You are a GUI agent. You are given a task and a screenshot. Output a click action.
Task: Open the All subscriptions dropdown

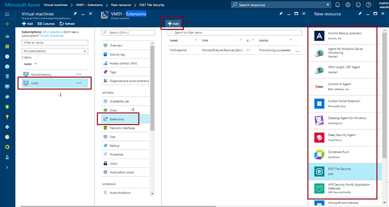55,51
